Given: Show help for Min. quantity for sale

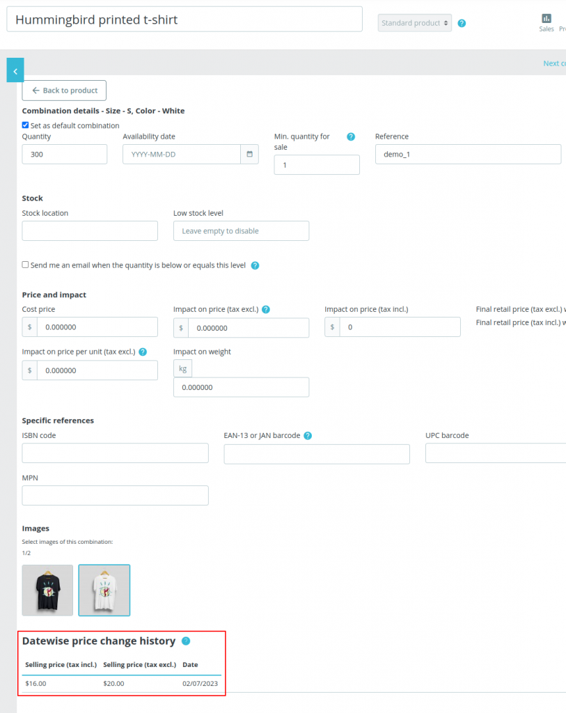Looking at the screenshot, I should click(350, 136).
